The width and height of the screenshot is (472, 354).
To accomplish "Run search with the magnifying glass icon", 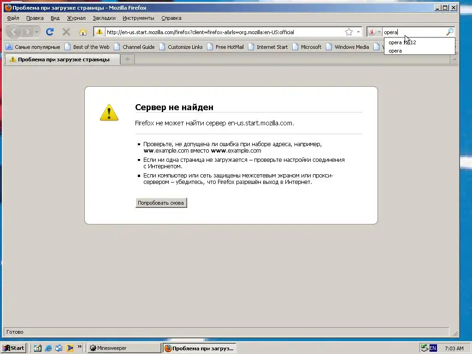I will point(450,32).
